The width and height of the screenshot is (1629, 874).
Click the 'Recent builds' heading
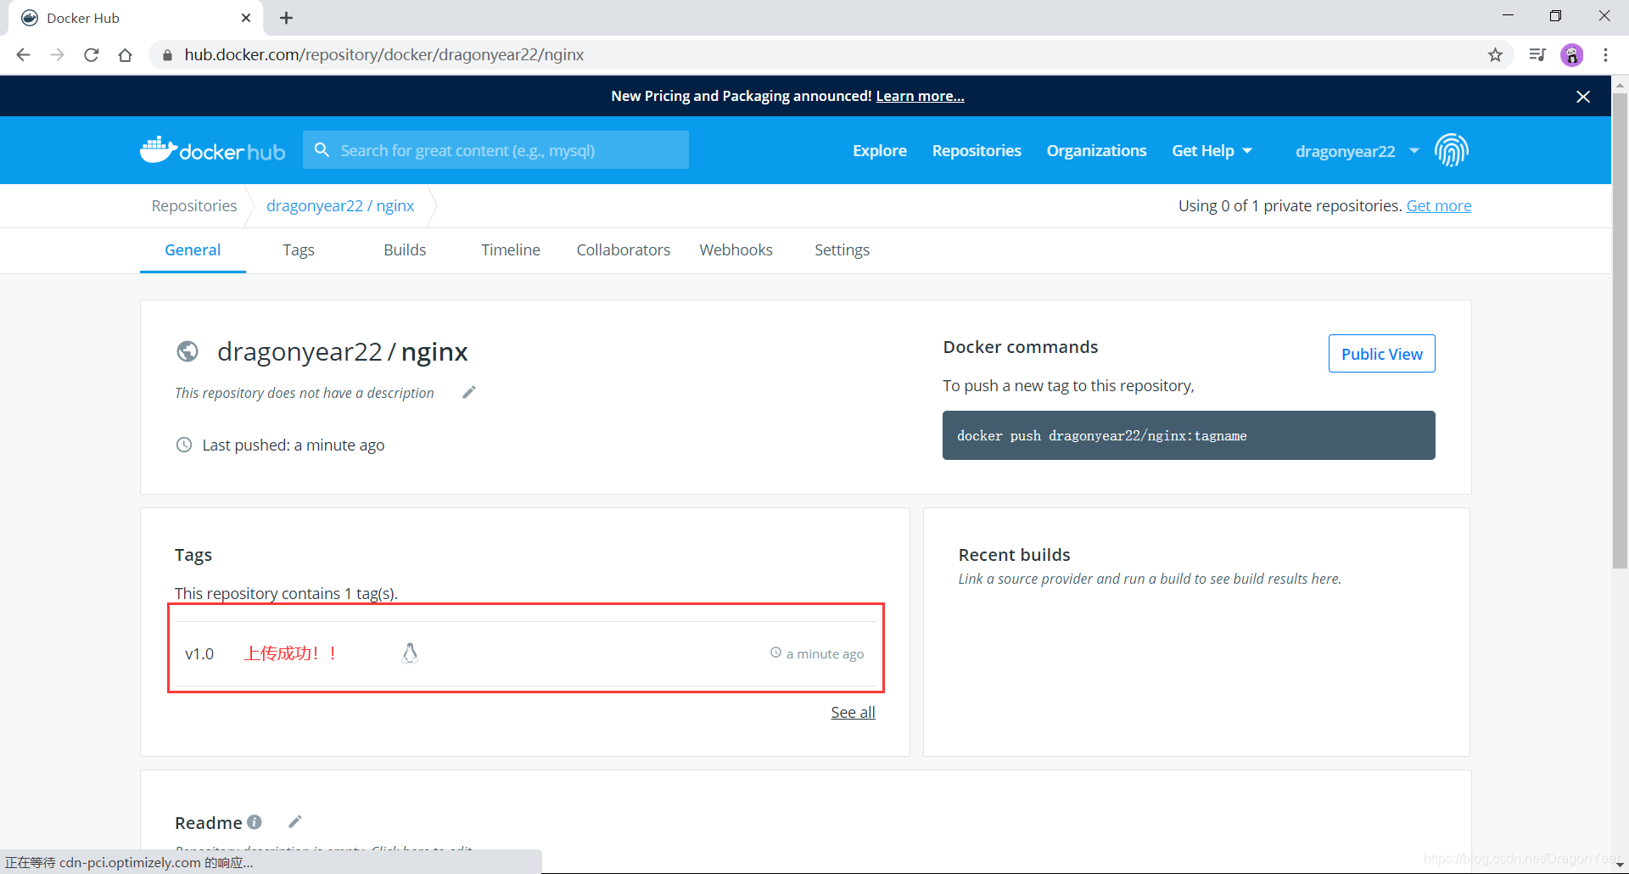pyautogui.click(x=1014, y=555)
